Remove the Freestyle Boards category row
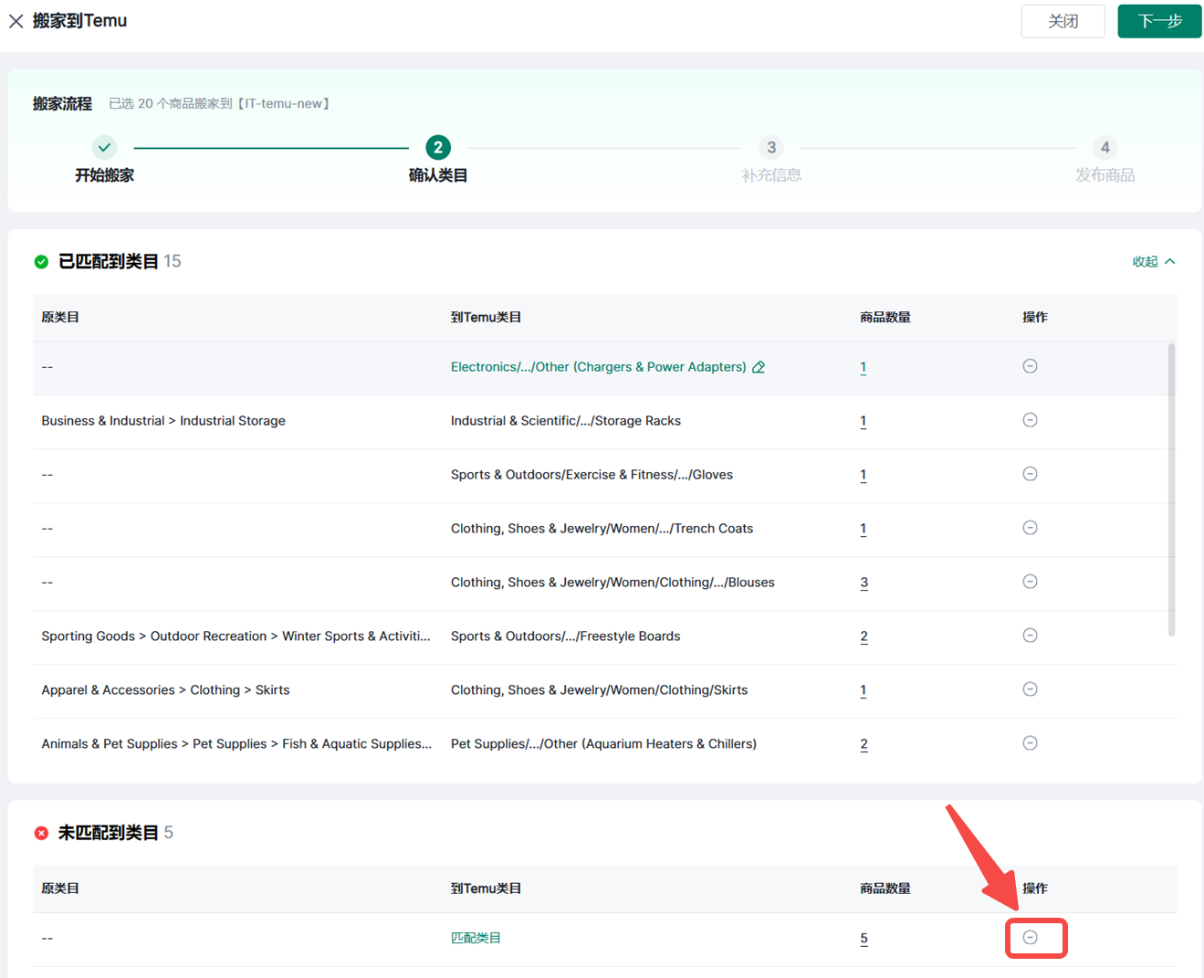This screenshot has width=1204, height=978. (1030, 636)
